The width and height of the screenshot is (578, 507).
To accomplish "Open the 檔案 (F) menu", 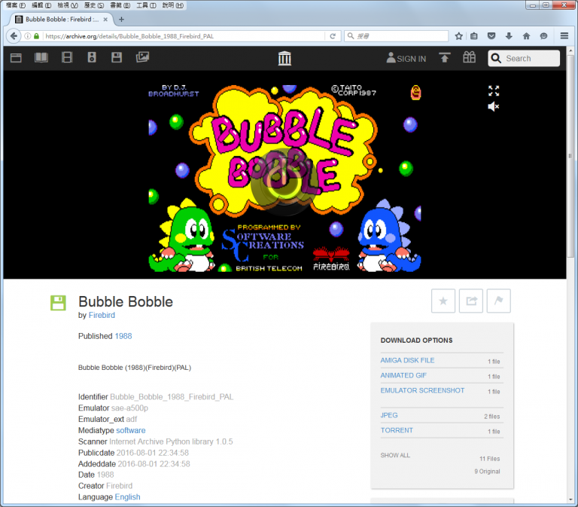I will click(16, 5).
